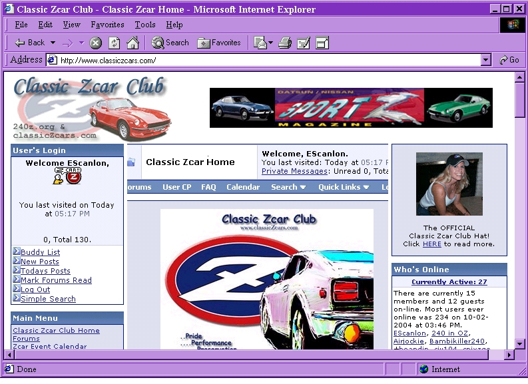
Task: Click the Mark Forums Read link
Action: 56,280
